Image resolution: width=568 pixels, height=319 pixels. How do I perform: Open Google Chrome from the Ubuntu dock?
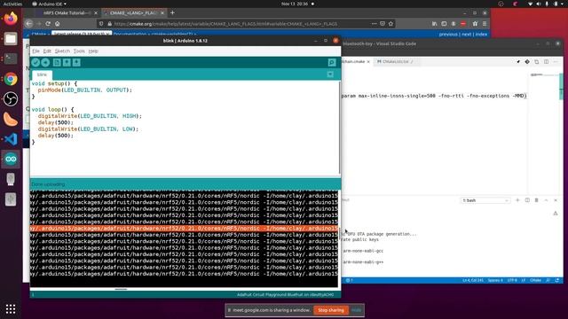11,79
